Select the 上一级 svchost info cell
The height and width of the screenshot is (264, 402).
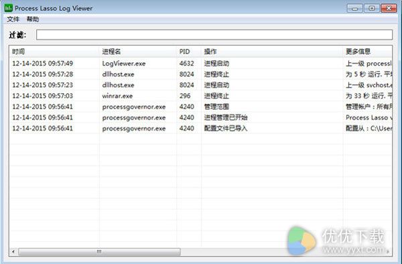368,85
